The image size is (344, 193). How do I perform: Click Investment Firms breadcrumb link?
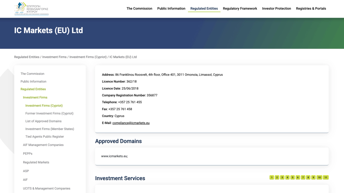click(x=54, y=57)
